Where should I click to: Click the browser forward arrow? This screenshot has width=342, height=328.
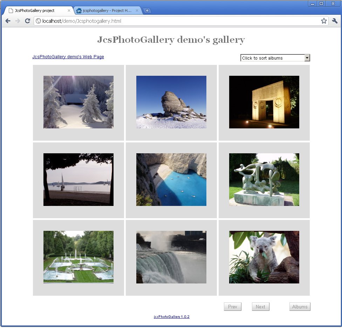[18, 21]
